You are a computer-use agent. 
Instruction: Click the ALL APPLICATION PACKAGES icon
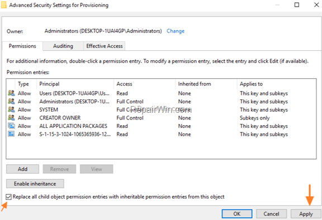pos(11,126)
